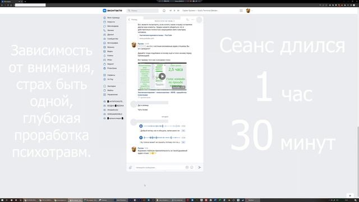Play the embedded video with the 2,5 часа thumbnail

(162, 76)
